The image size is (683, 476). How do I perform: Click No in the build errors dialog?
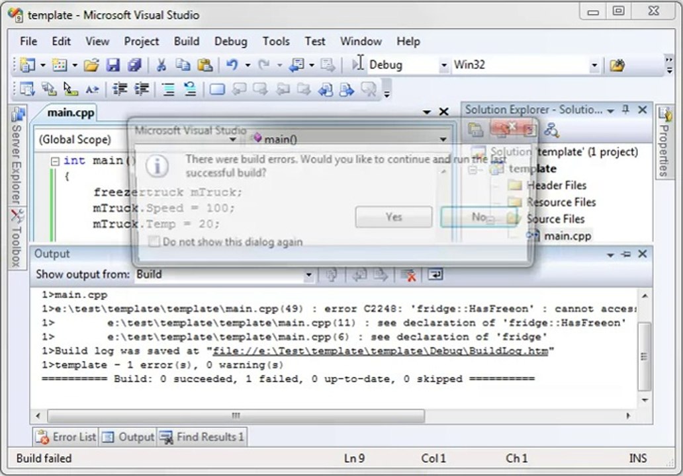pyautogui.click(x=479, y=217)
